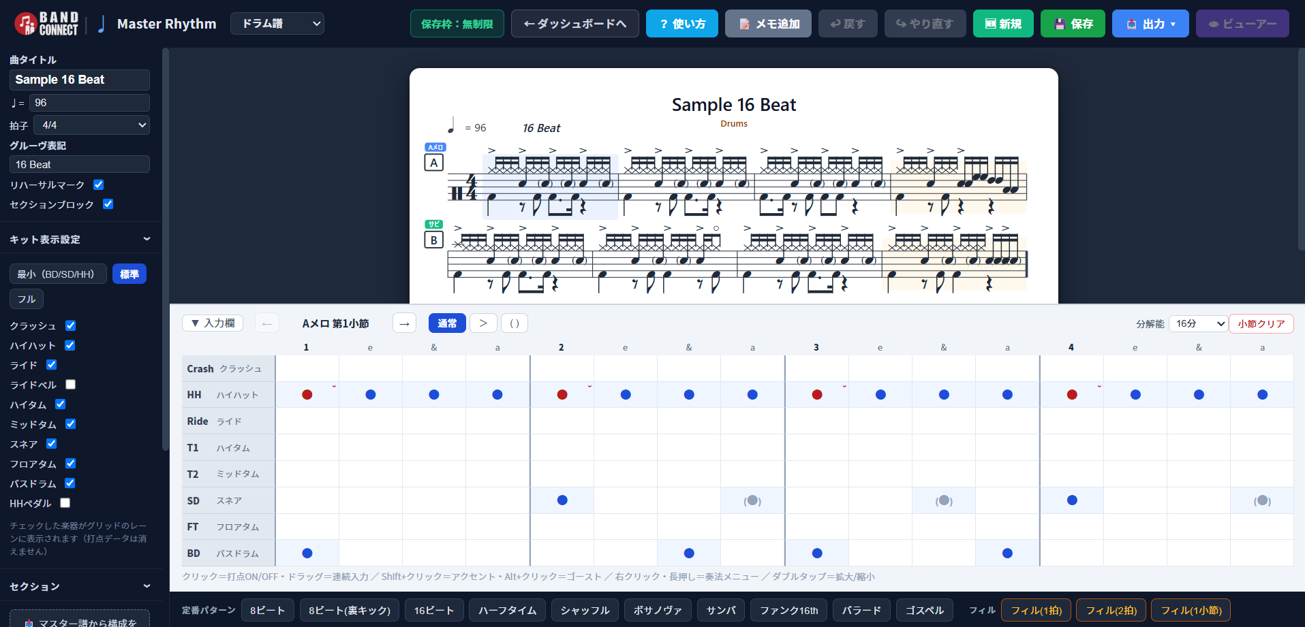The width and height of the screenshot is (1305, 627).
Task: Click ダッシュボードへ back button
Action: click(575, 24)
